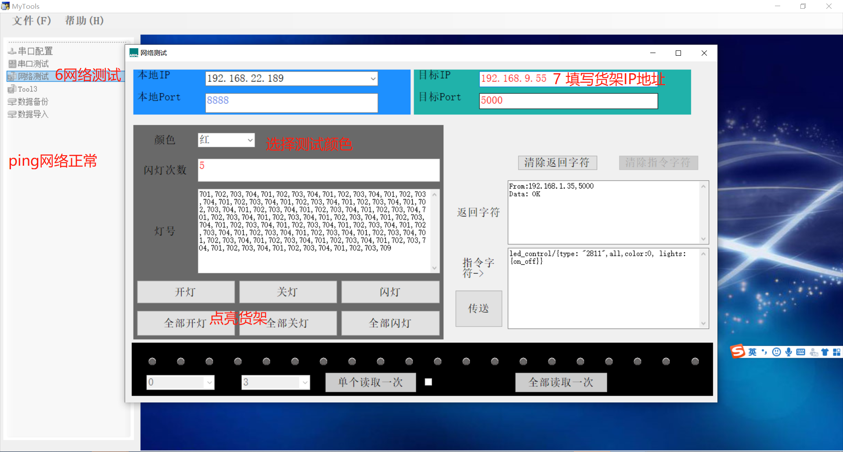Screen dimensions: 843x452
Task: Open the Sogou emoji smiley panel
Action: pyautogui.click(x=776, y=352)
